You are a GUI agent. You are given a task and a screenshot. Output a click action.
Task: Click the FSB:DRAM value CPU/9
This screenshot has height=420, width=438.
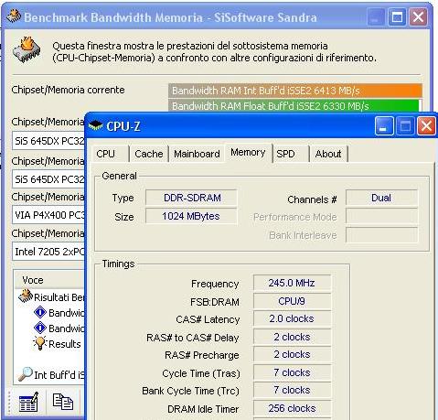tap(292, 301)
